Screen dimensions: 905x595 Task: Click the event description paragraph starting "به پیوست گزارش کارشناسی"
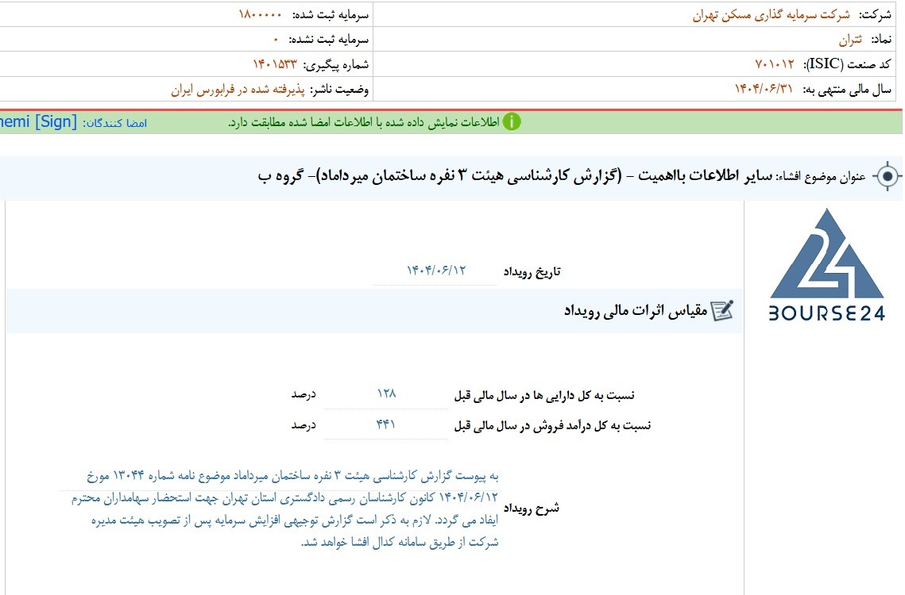284,509
